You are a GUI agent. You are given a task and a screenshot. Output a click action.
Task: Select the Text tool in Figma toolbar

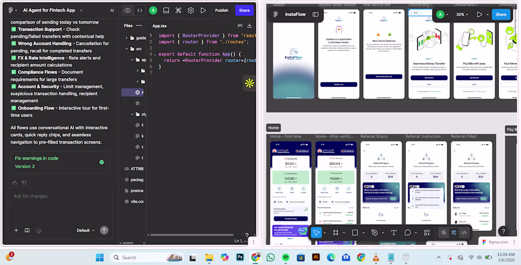(x=394, y=232)
